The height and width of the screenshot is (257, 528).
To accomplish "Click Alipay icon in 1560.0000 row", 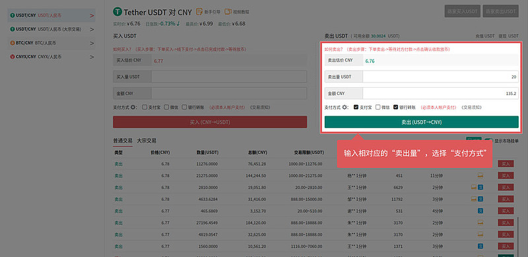I will click(480, 246).
